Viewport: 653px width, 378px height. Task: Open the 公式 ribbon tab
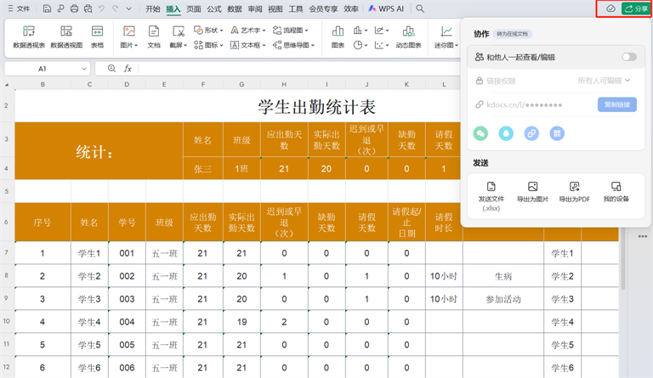click(214, 8)
